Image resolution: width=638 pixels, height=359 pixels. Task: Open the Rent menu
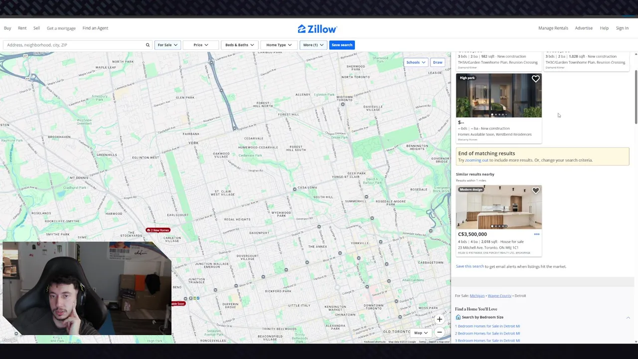[22, 28]
